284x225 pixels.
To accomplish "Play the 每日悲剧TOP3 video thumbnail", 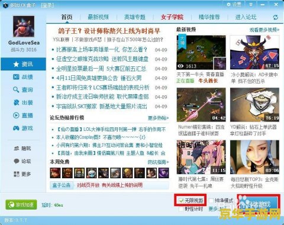I will (x=254, y=157).
